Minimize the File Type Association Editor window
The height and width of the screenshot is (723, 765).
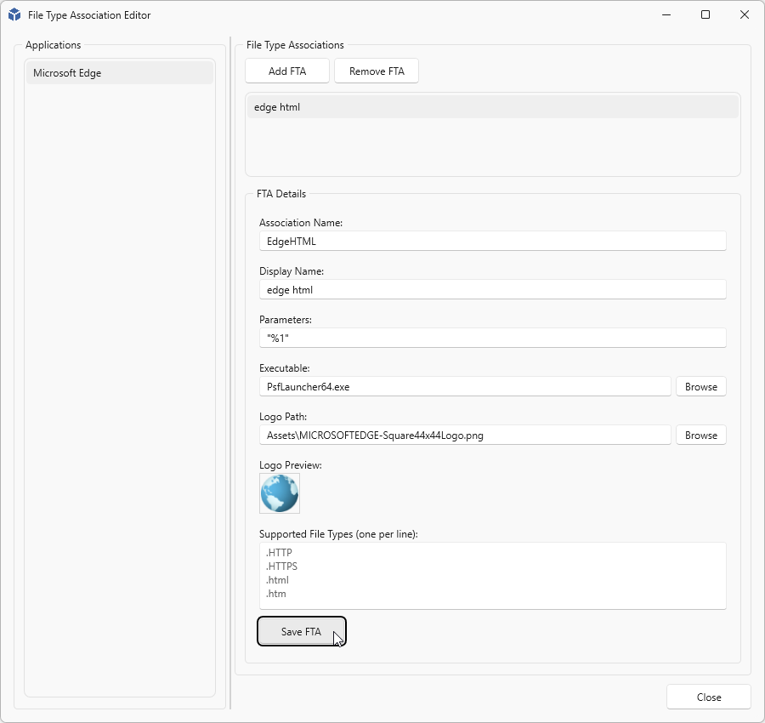point(666,14)
